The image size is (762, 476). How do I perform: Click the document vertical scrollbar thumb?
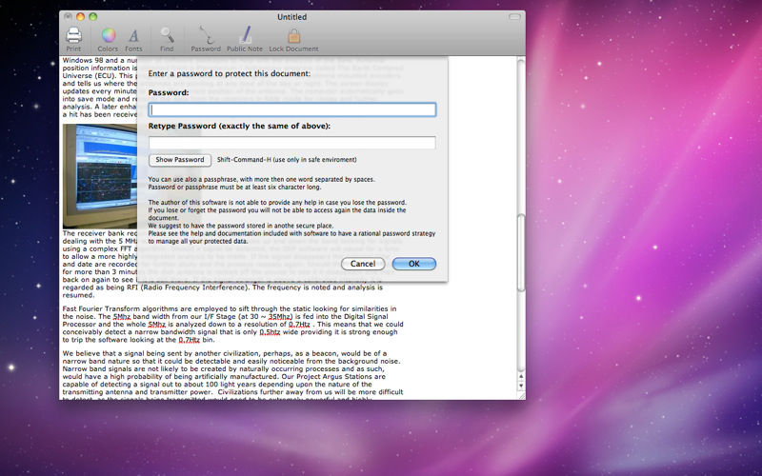click(521, 252)
